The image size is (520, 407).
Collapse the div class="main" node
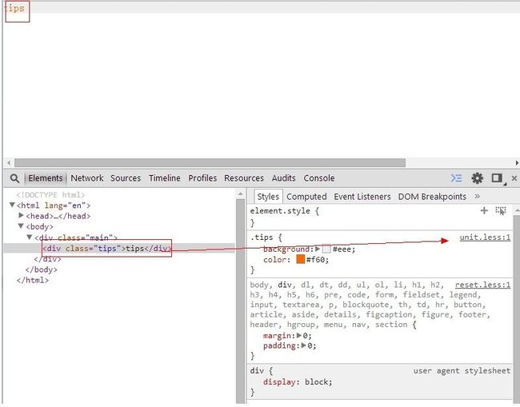[x=30, y=237]
